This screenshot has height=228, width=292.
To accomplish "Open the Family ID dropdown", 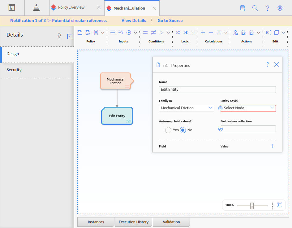I will point(187,108).
